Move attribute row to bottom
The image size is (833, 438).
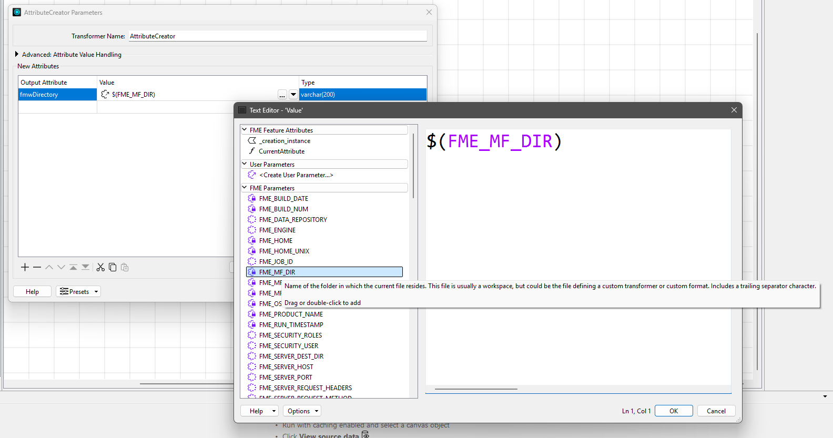coord(85,267)
